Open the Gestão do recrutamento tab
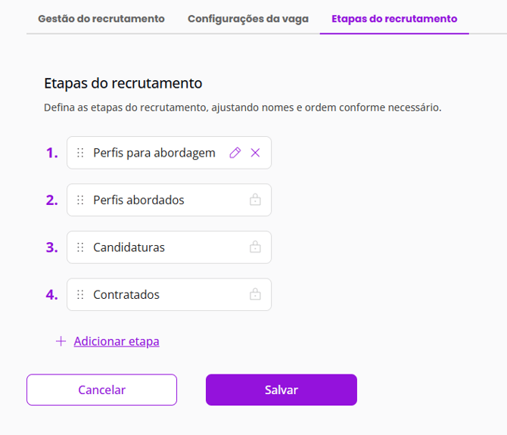This screenshot has height=435, width=507. (x=101, y=19)
